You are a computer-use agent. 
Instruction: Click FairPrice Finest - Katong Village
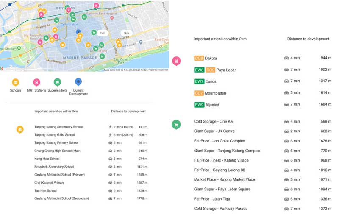[221, 160]
